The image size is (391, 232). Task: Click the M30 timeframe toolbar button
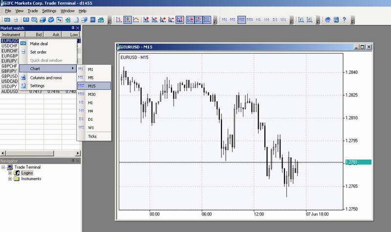click(x=250, y=20)
